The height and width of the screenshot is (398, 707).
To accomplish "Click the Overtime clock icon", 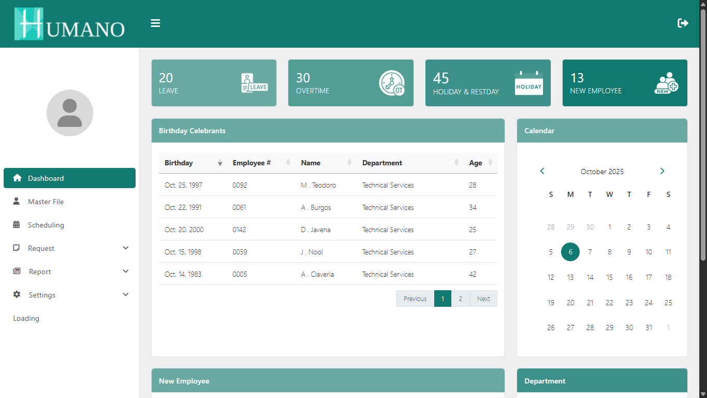I will click(391, 83).
